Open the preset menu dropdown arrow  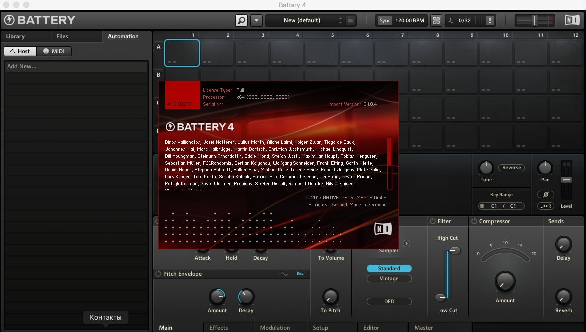[256, 20]
